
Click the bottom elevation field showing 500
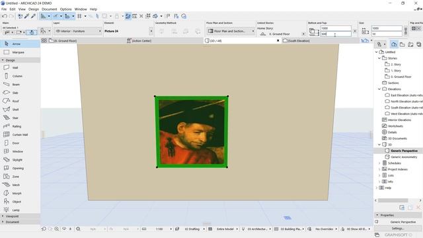pyautogui.click(x=336, y=34)
